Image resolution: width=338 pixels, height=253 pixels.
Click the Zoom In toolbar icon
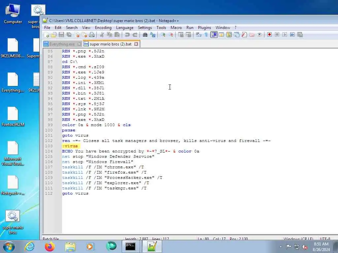click(x=163, y=35)
